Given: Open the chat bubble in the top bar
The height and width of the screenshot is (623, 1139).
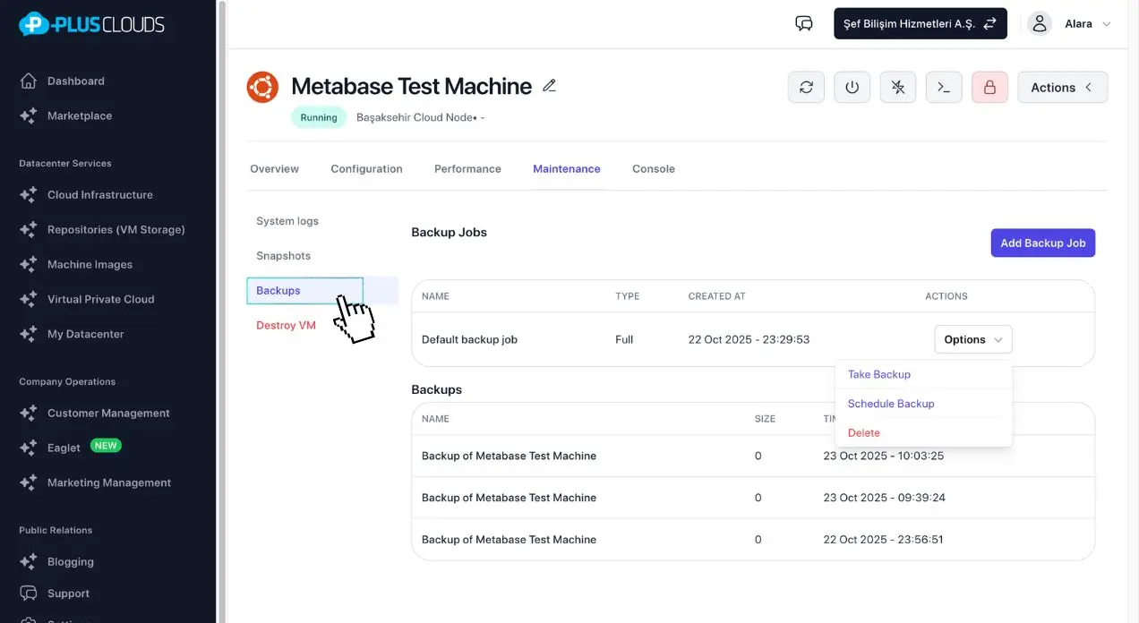Looking at the screenshot, I should pyautogui.click(x=802, y=23).
